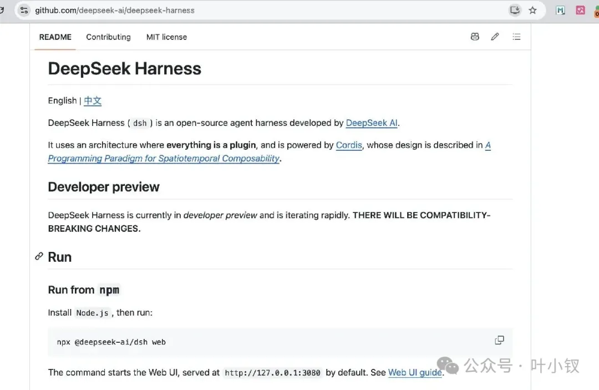Screen dimensions: 599x390
Task: Follow the DeepSeek AI link
Action: [371, 123]
